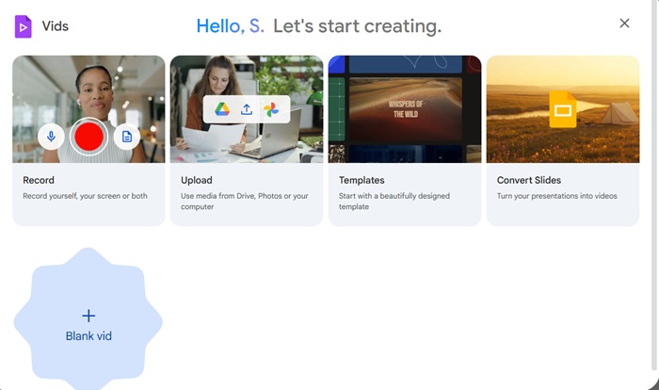Image resolution: width=659 pixels, height=390 pixels.
Task: Click the Google Drive icon on Upload card
Action: (222, 109)
